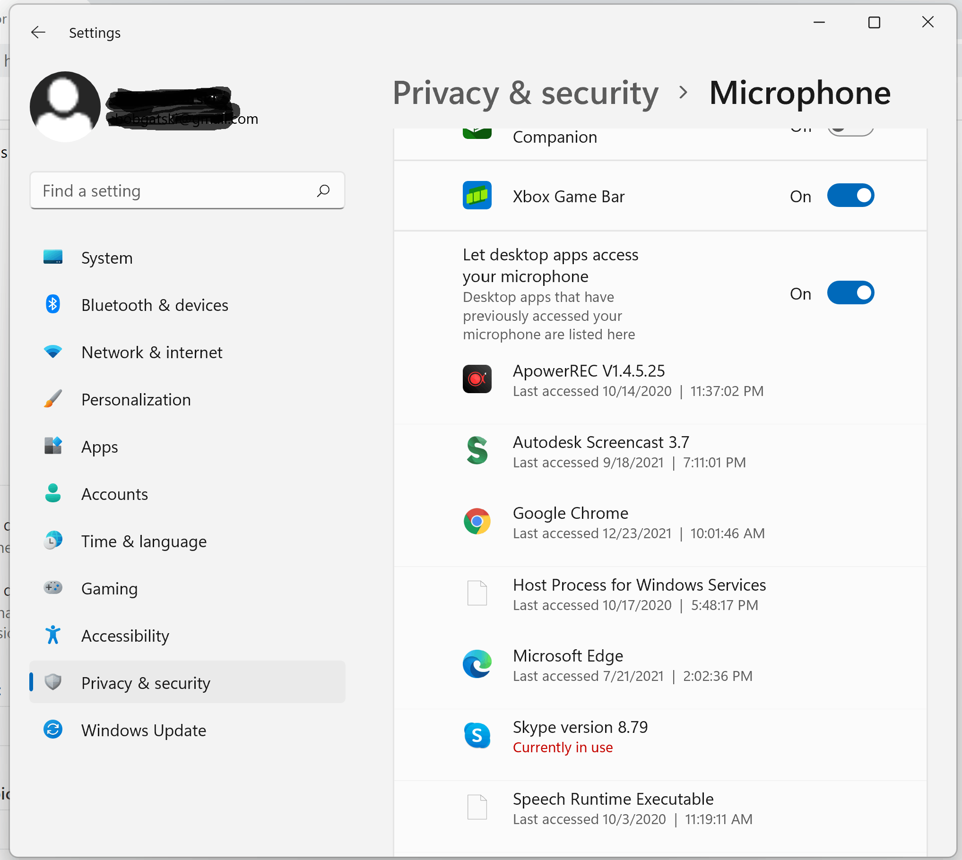This screenshot has width=962, height=860.
Task: Open Network & internet settings
Action: coord(151,353)
